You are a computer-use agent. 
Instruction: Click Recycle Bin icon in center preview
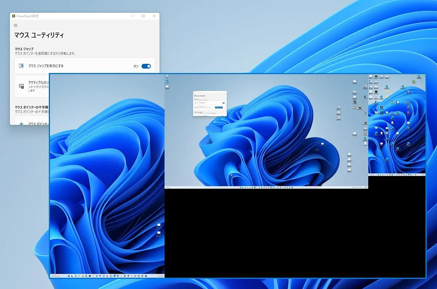[167, 77]
